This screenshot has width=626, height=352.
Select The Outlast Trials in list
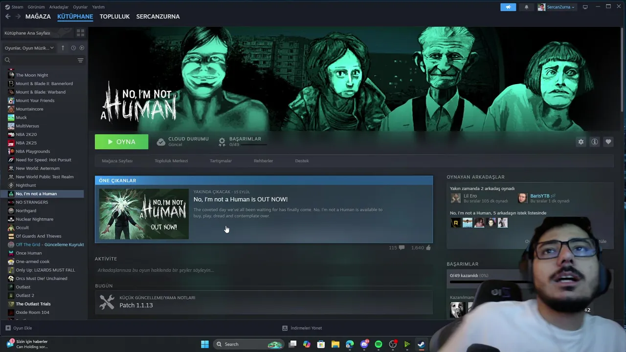(33, 304)
